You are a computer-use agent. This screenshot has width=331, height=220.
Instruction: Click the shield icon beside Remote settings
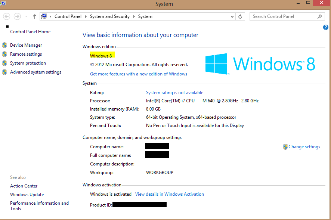4,54
